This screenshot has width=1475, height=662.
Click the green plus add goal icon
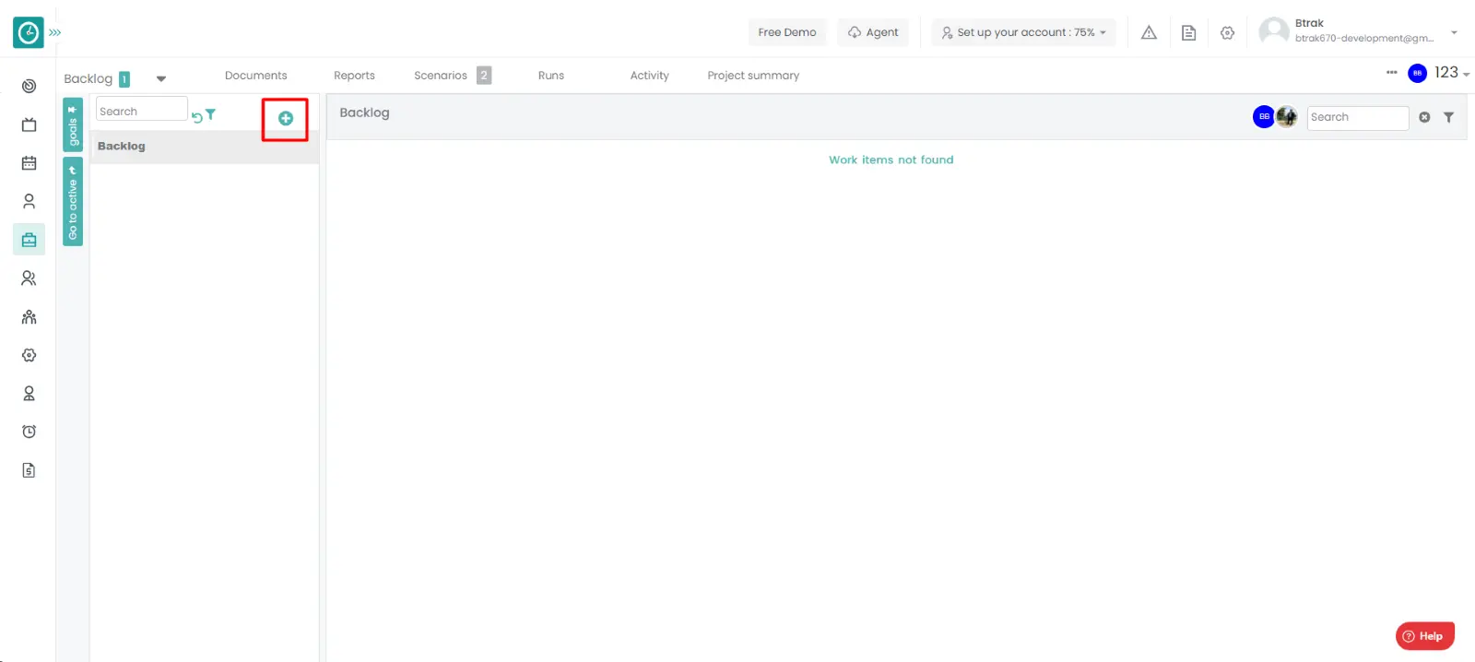(x=285, y=118)
